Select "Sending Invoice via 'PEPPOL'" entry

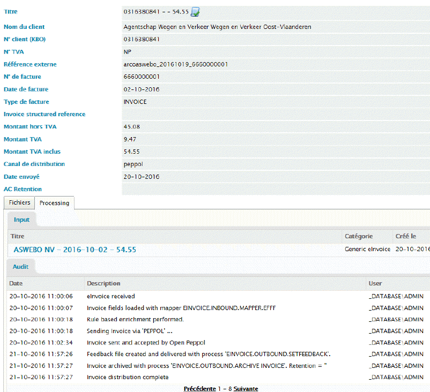coord(129,331)
